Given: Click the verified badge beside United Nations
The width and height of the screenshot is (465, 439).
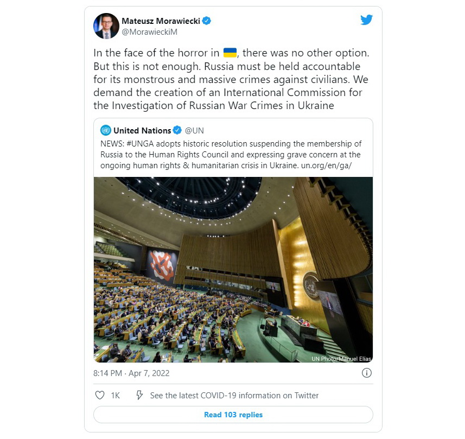Looking at the screenshot, I should (x=177, y=130).
